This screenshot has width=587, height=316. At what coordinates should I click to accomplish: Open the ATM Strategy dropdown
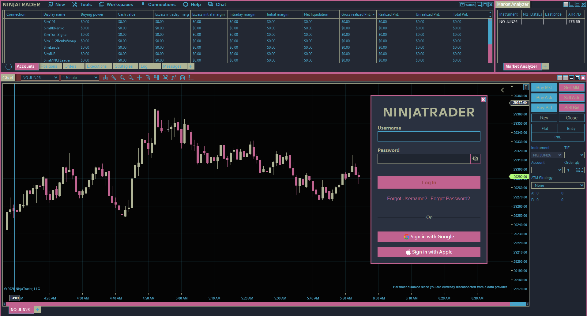558,186
